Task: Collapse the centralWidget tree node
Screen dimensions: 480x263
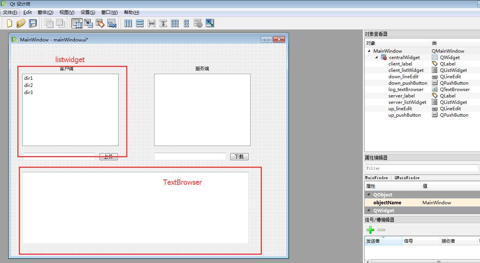Action: pos(376,58)
